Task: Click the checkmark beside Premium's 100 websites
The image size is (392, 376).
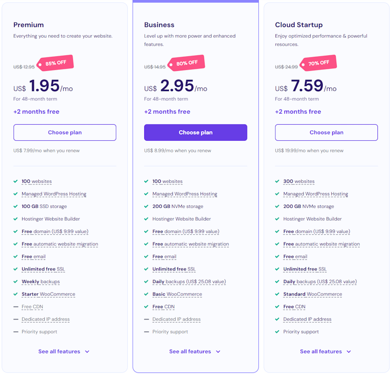Action: (16, 181)
